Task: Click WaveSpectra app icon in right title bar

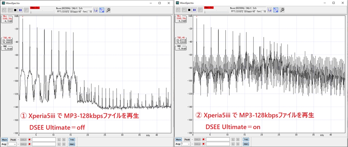Action: (x=177, y=3)
